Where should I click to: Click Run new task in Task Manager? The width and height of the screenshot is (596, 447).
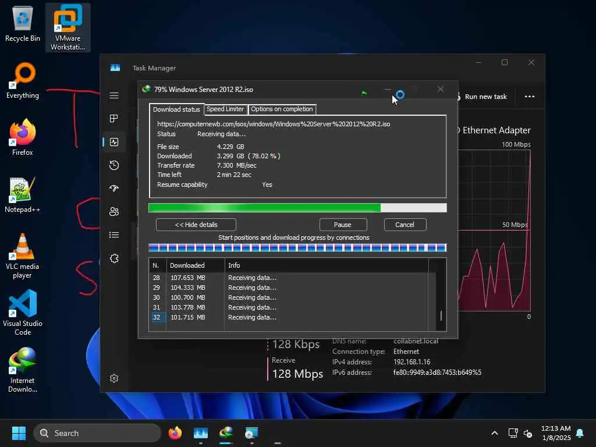[x=482, y=97]
